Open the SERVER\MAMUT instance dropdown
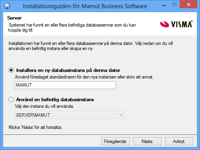The width and height of the screenshot is (200, 150). [x=69, y=115]
